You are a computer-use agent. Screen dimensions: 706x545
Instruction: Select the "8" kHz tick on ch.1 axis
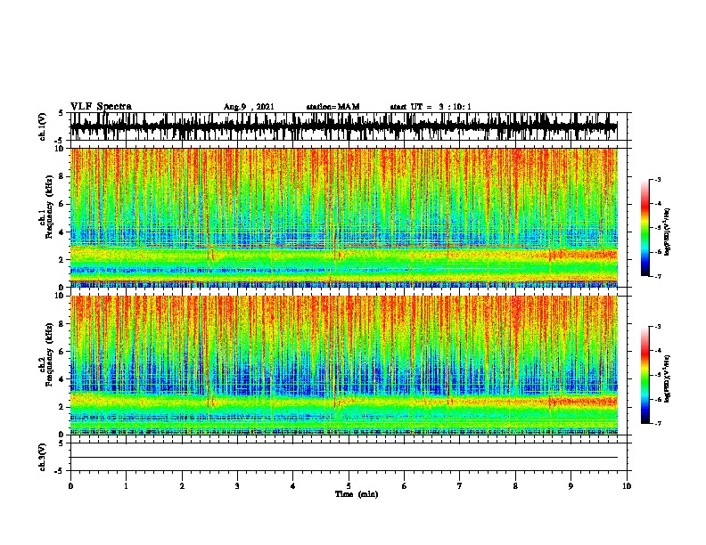(62, 176)
